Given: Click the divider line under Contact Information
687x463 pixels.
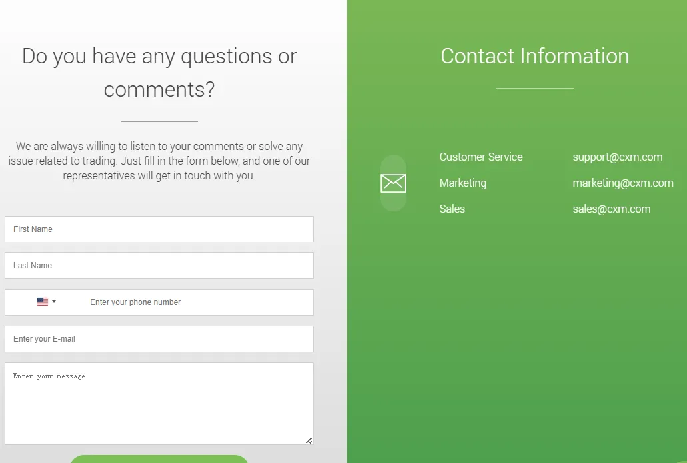Looking at the screenshot, I should pyautogui.click(x=534, y=88).
